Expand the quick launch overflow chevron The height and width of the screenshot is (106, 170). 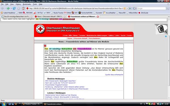click(x=20, y=103)
